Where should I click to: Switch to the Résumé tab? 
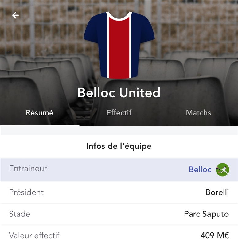(40, 113)
